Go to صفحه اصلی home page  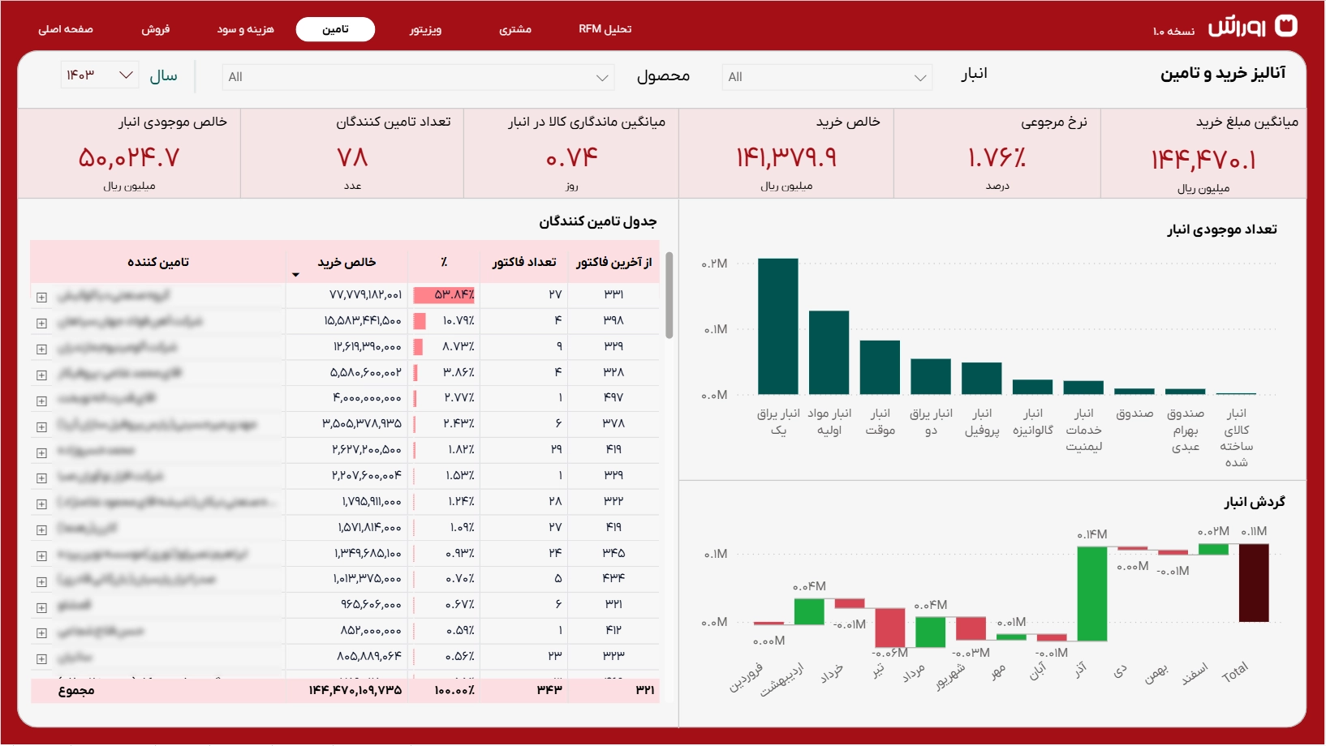coord(66,29)
